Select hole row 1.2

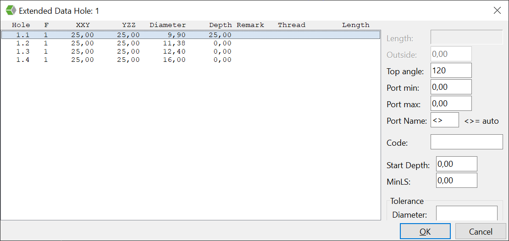point(191,43)
